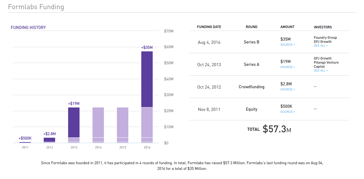Open SOURCE link for Crowdfunding $2.8M
This screenshot has width=364, height=179.
(288, 89)
